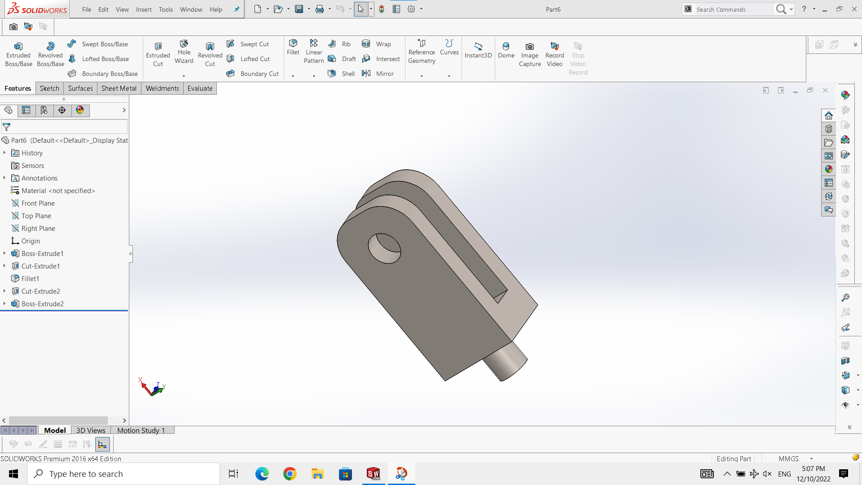Activate the Instant3D tool
Screen dimensions: 862x485
tap(478, 50)
